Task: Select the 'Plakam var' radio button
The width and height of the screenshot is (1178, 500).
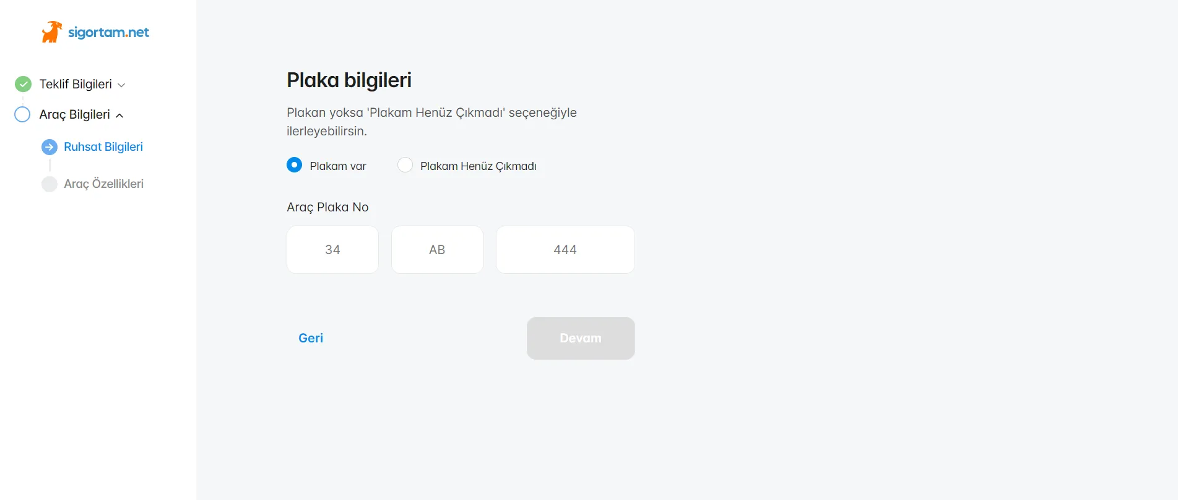Action: coord(295,165)
